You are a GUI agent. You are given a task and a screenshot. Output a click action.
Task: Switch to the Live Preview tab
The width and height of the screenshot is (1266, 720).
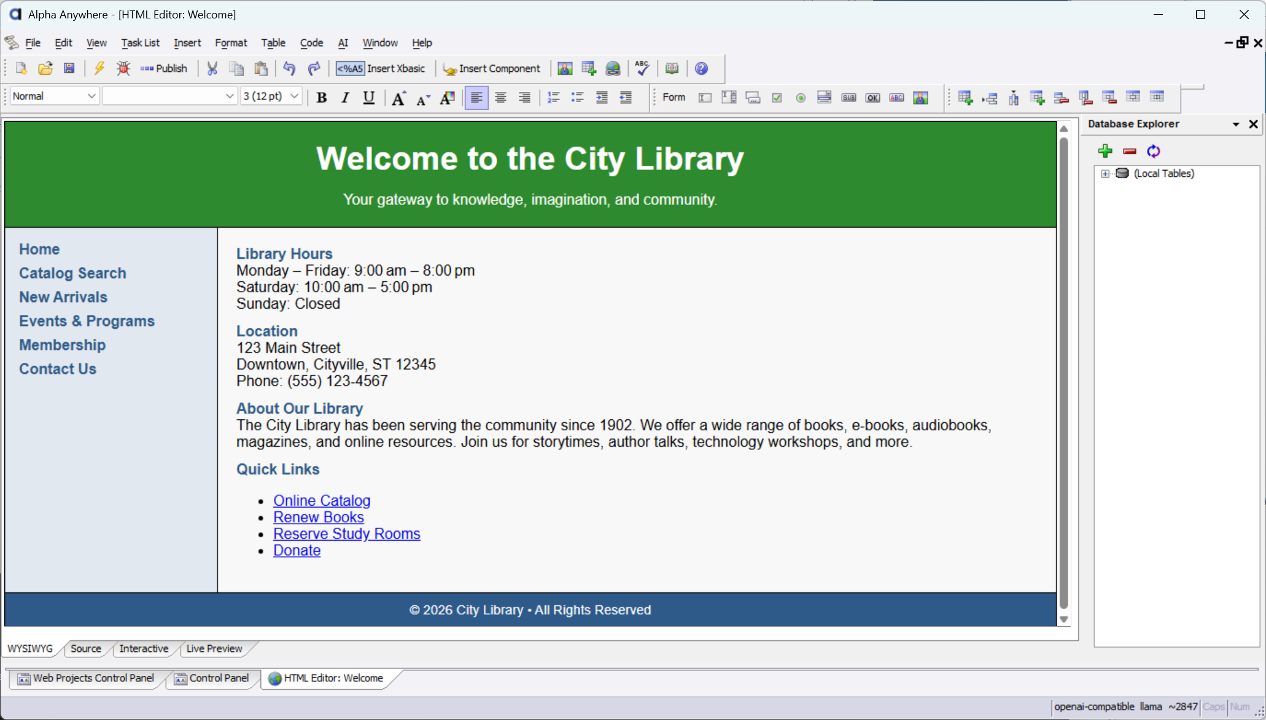(x=214, y=649)
